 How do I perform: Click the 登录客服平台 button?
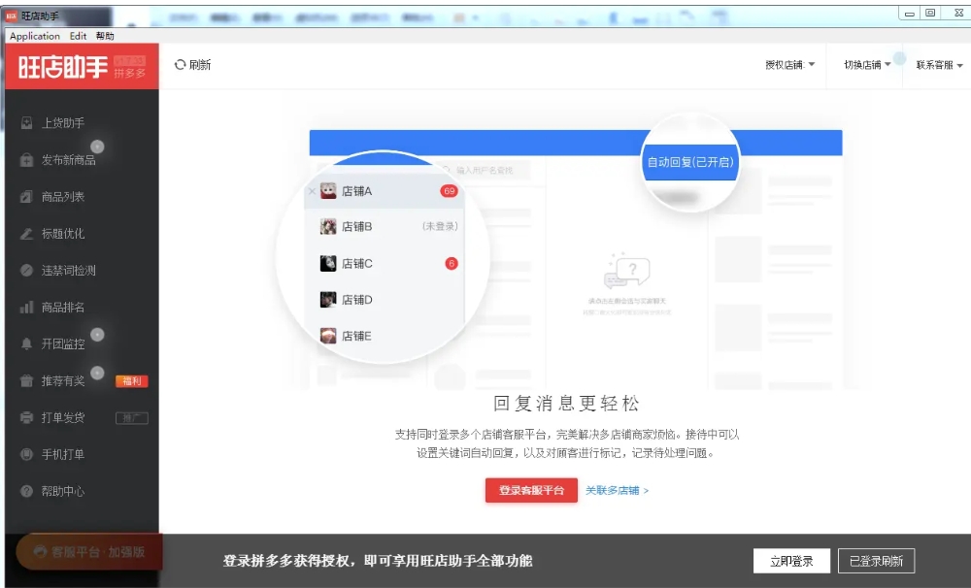530,491
